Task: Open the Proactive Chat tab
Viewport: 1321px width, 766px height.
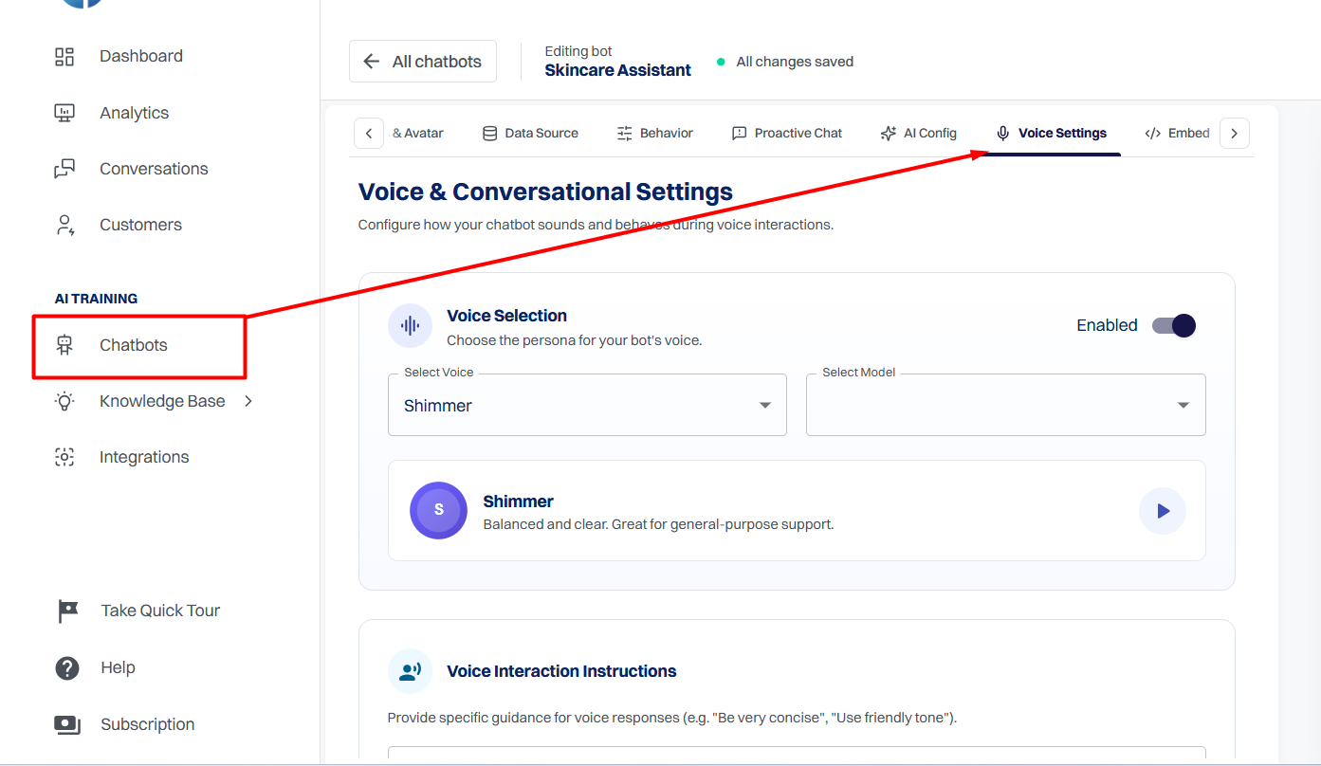Action: coord(786,134)
